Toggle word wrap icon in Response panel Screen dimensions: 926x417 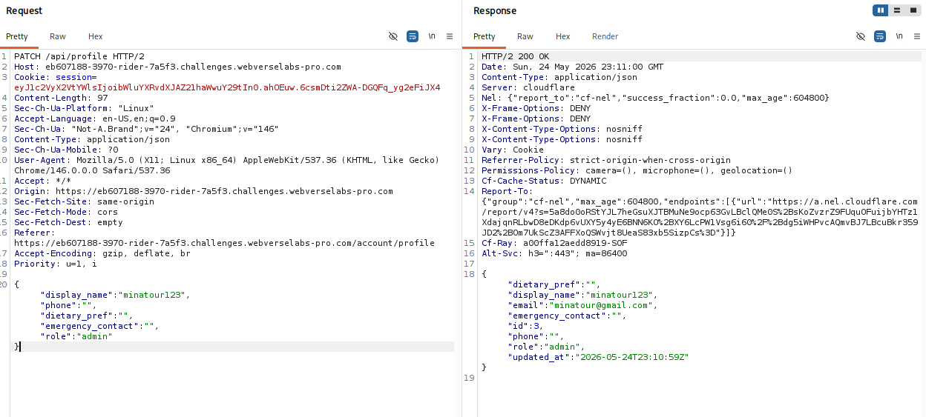(x=880, y=36)
